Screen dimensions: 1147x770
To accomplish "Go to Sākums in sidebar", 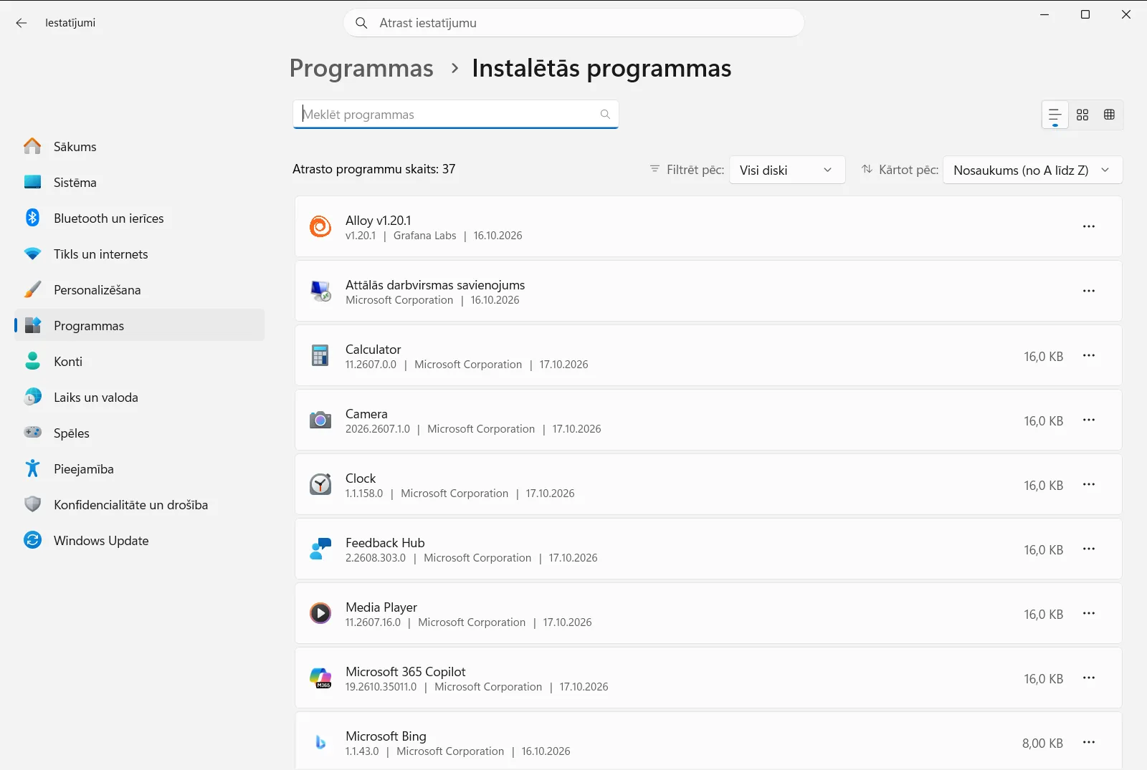I will click(139, 146).
